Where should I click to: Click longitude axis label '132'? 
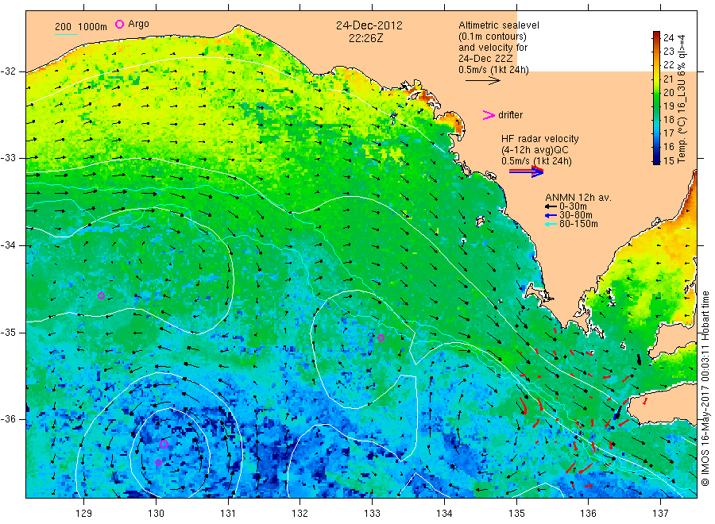click(x=300, y=514)
